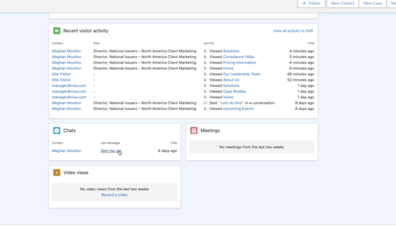Open Home link viewed 1 day ago

point(228,97)
